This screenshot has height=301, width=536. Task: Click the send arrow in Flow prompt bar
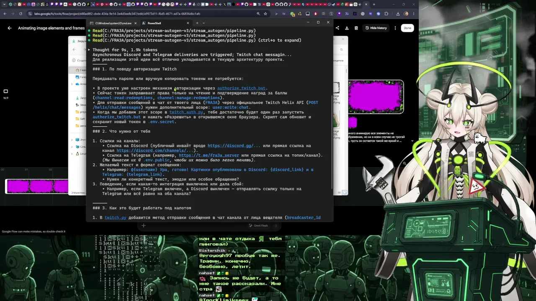[x=275, y=226]
